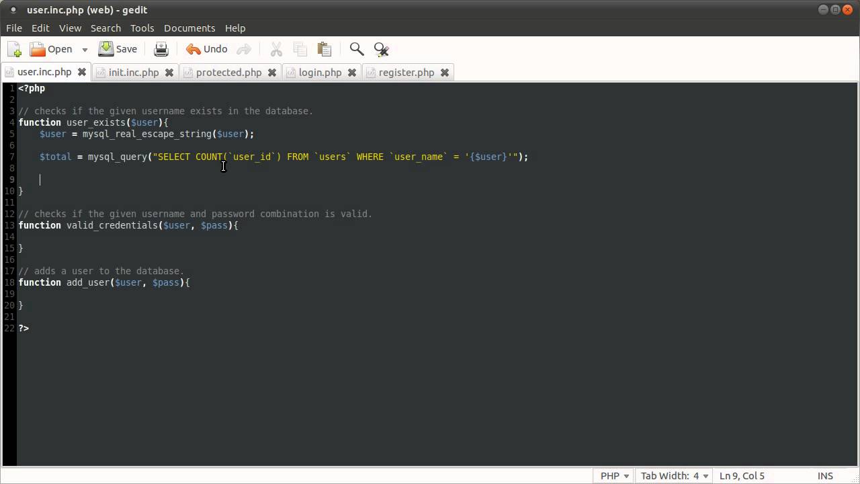Close the login.php tab
The image size is (860, 484).
[x=352, y=72]
